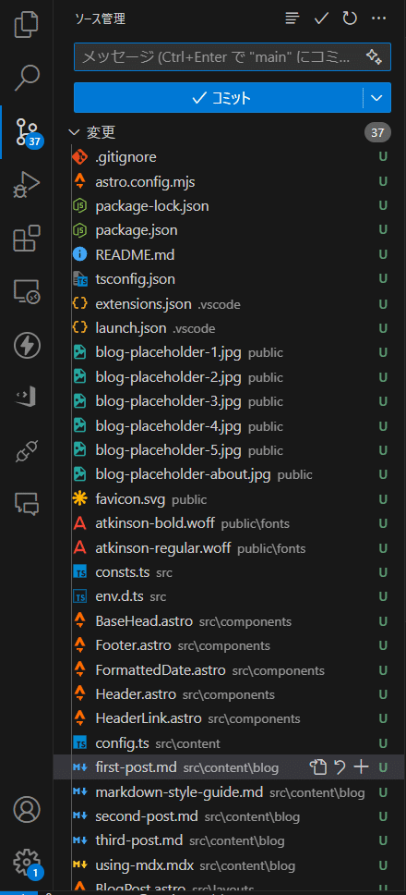Open the Extensions view icon

click(x=27, y=238)
